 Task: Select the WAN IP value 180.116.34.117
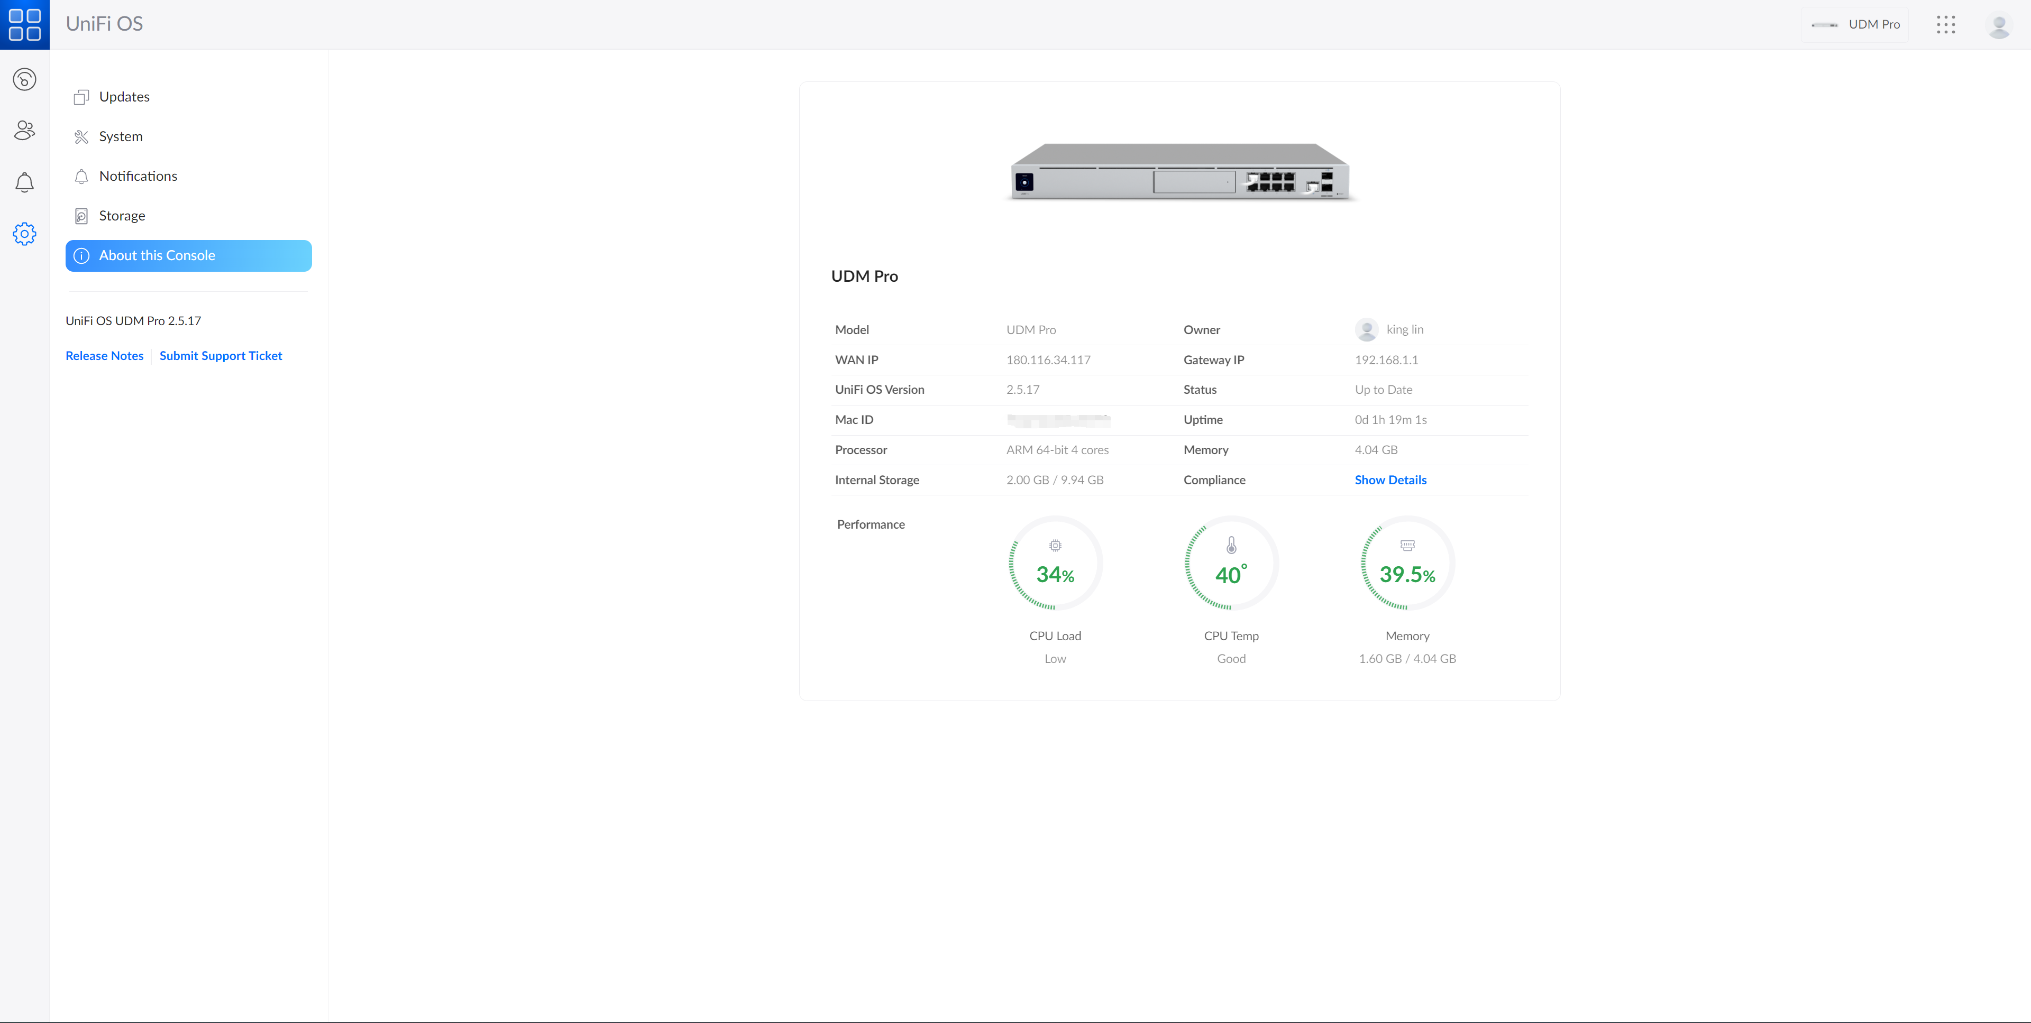tap(1048, 360)
